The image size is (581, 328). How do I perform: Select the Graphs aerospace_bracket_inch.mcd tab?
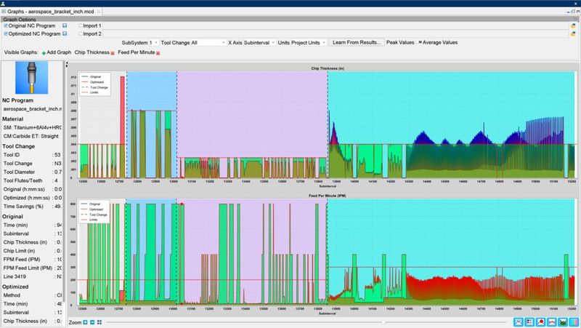(50, 12)
